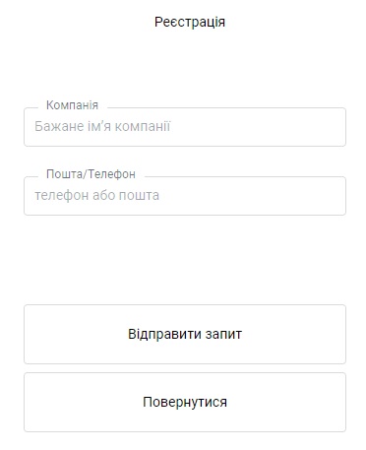Viewport: 366px width, 450px height.
Task: Click the Повернутися button label
Action: point(185,402)
